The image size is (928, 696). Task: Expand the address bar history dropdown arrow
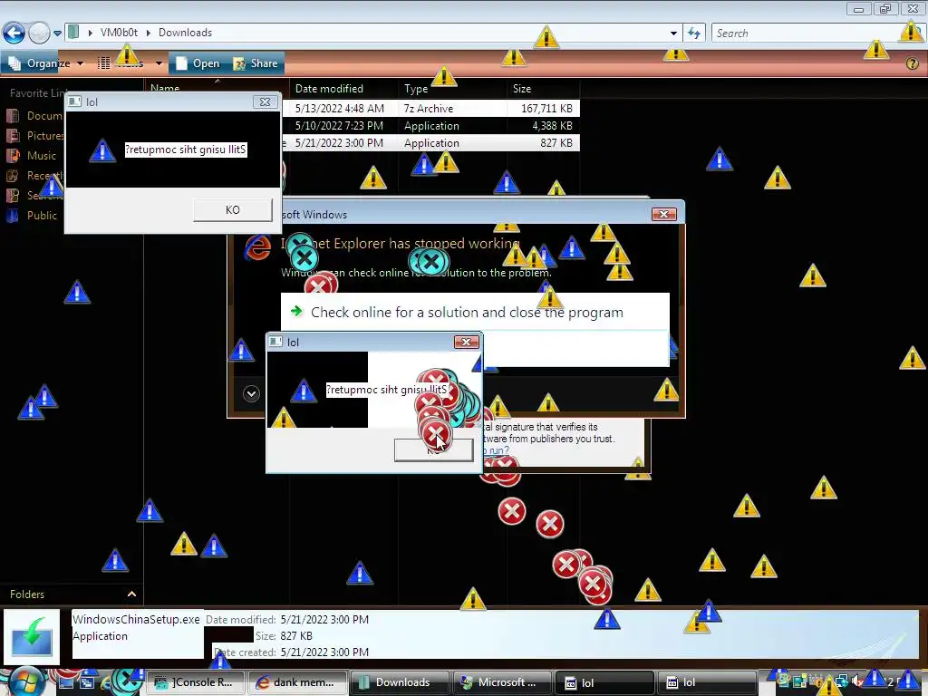click(x=673, y=34)
